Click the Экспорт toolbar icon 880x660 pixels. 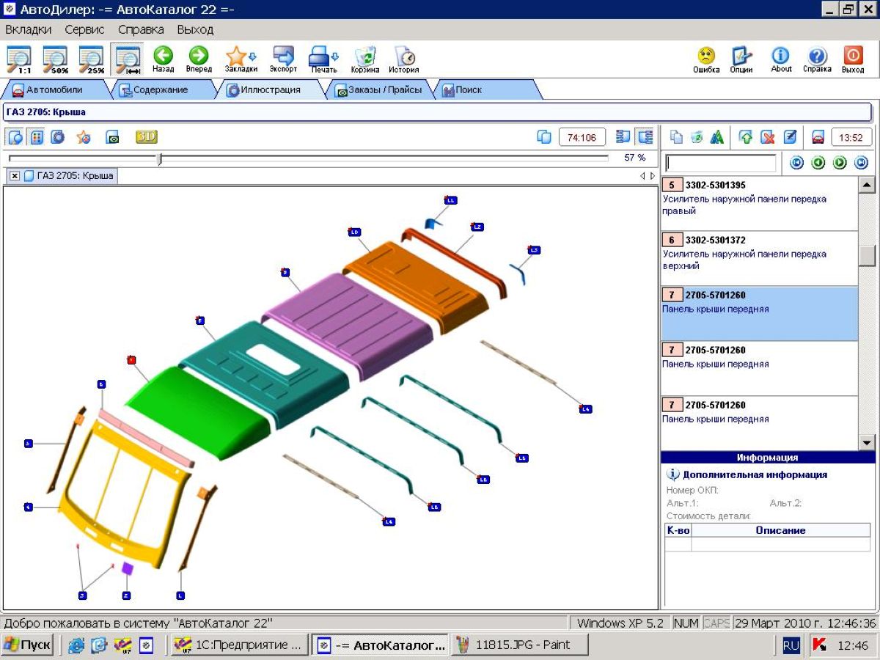(283, 59)
